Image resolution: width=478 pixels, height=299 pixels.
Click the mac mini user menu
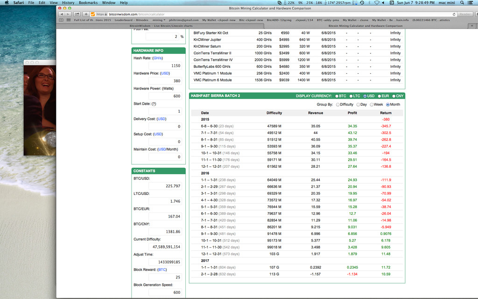coord(447,2)
